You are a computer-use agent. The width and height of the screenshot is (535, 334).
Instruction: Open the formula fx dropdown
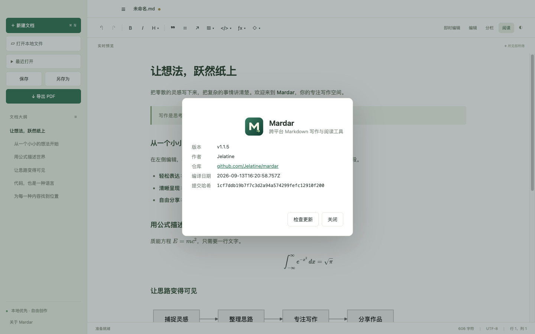click(x=242, y=28)
